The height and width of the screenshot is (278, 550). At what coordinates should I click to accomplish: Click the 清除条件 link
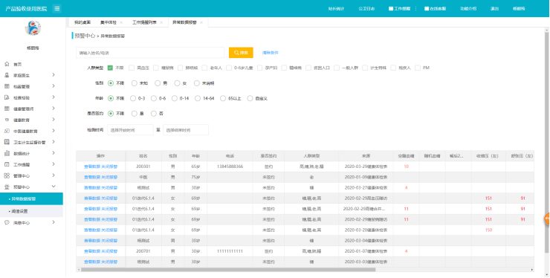click(x=271, y=53)
